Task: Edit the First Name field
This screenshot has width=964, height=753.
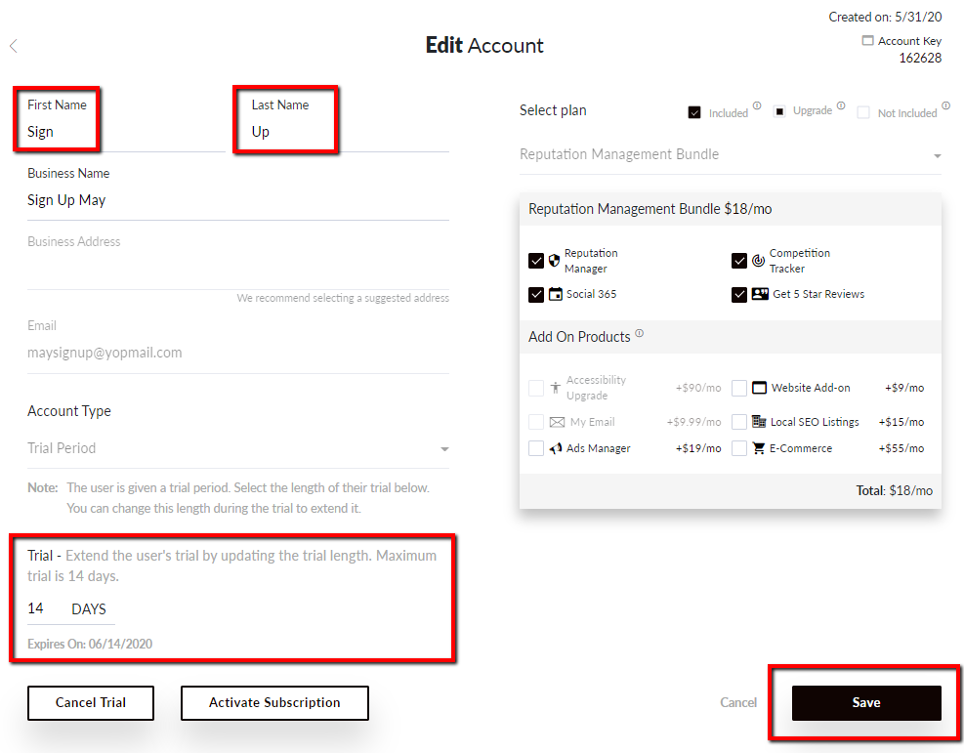Action: coord(126,132)
